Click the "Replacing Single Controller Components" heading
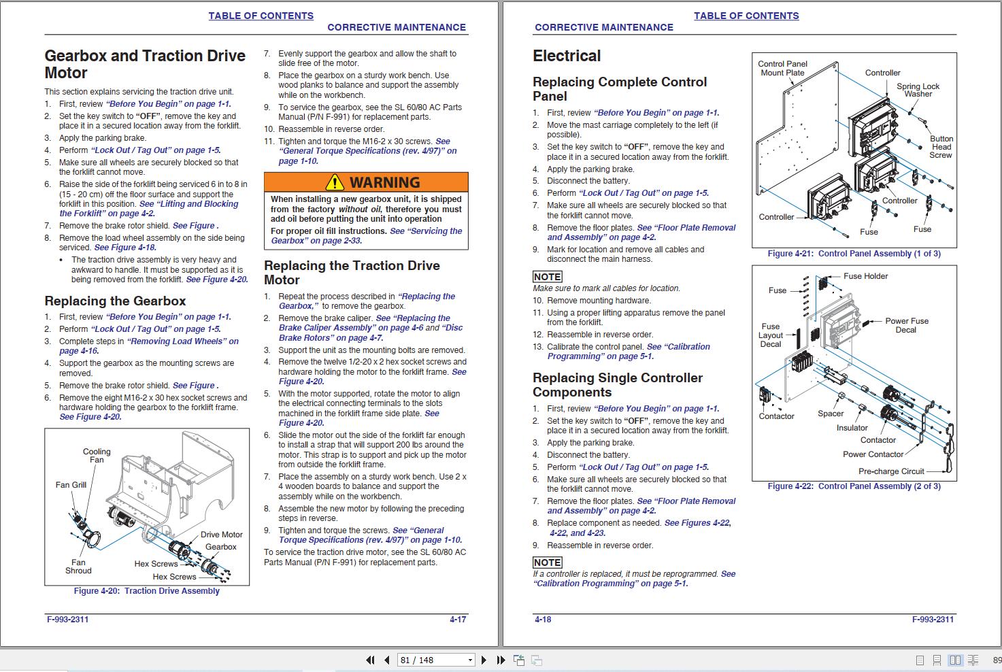This screenshot has width=1002, height=672. pos(618,385)
